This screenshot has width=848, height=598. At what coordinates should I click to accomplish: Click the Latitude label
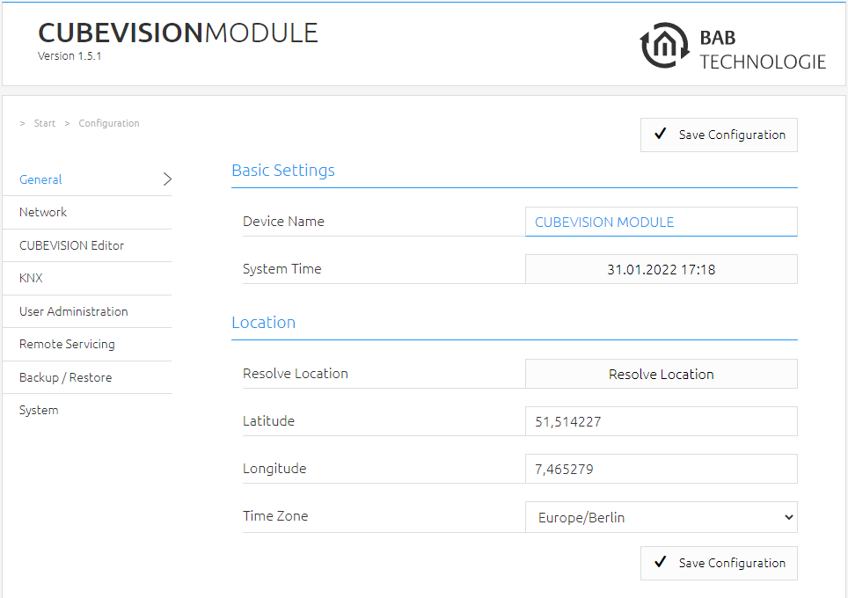click(269, 420)
